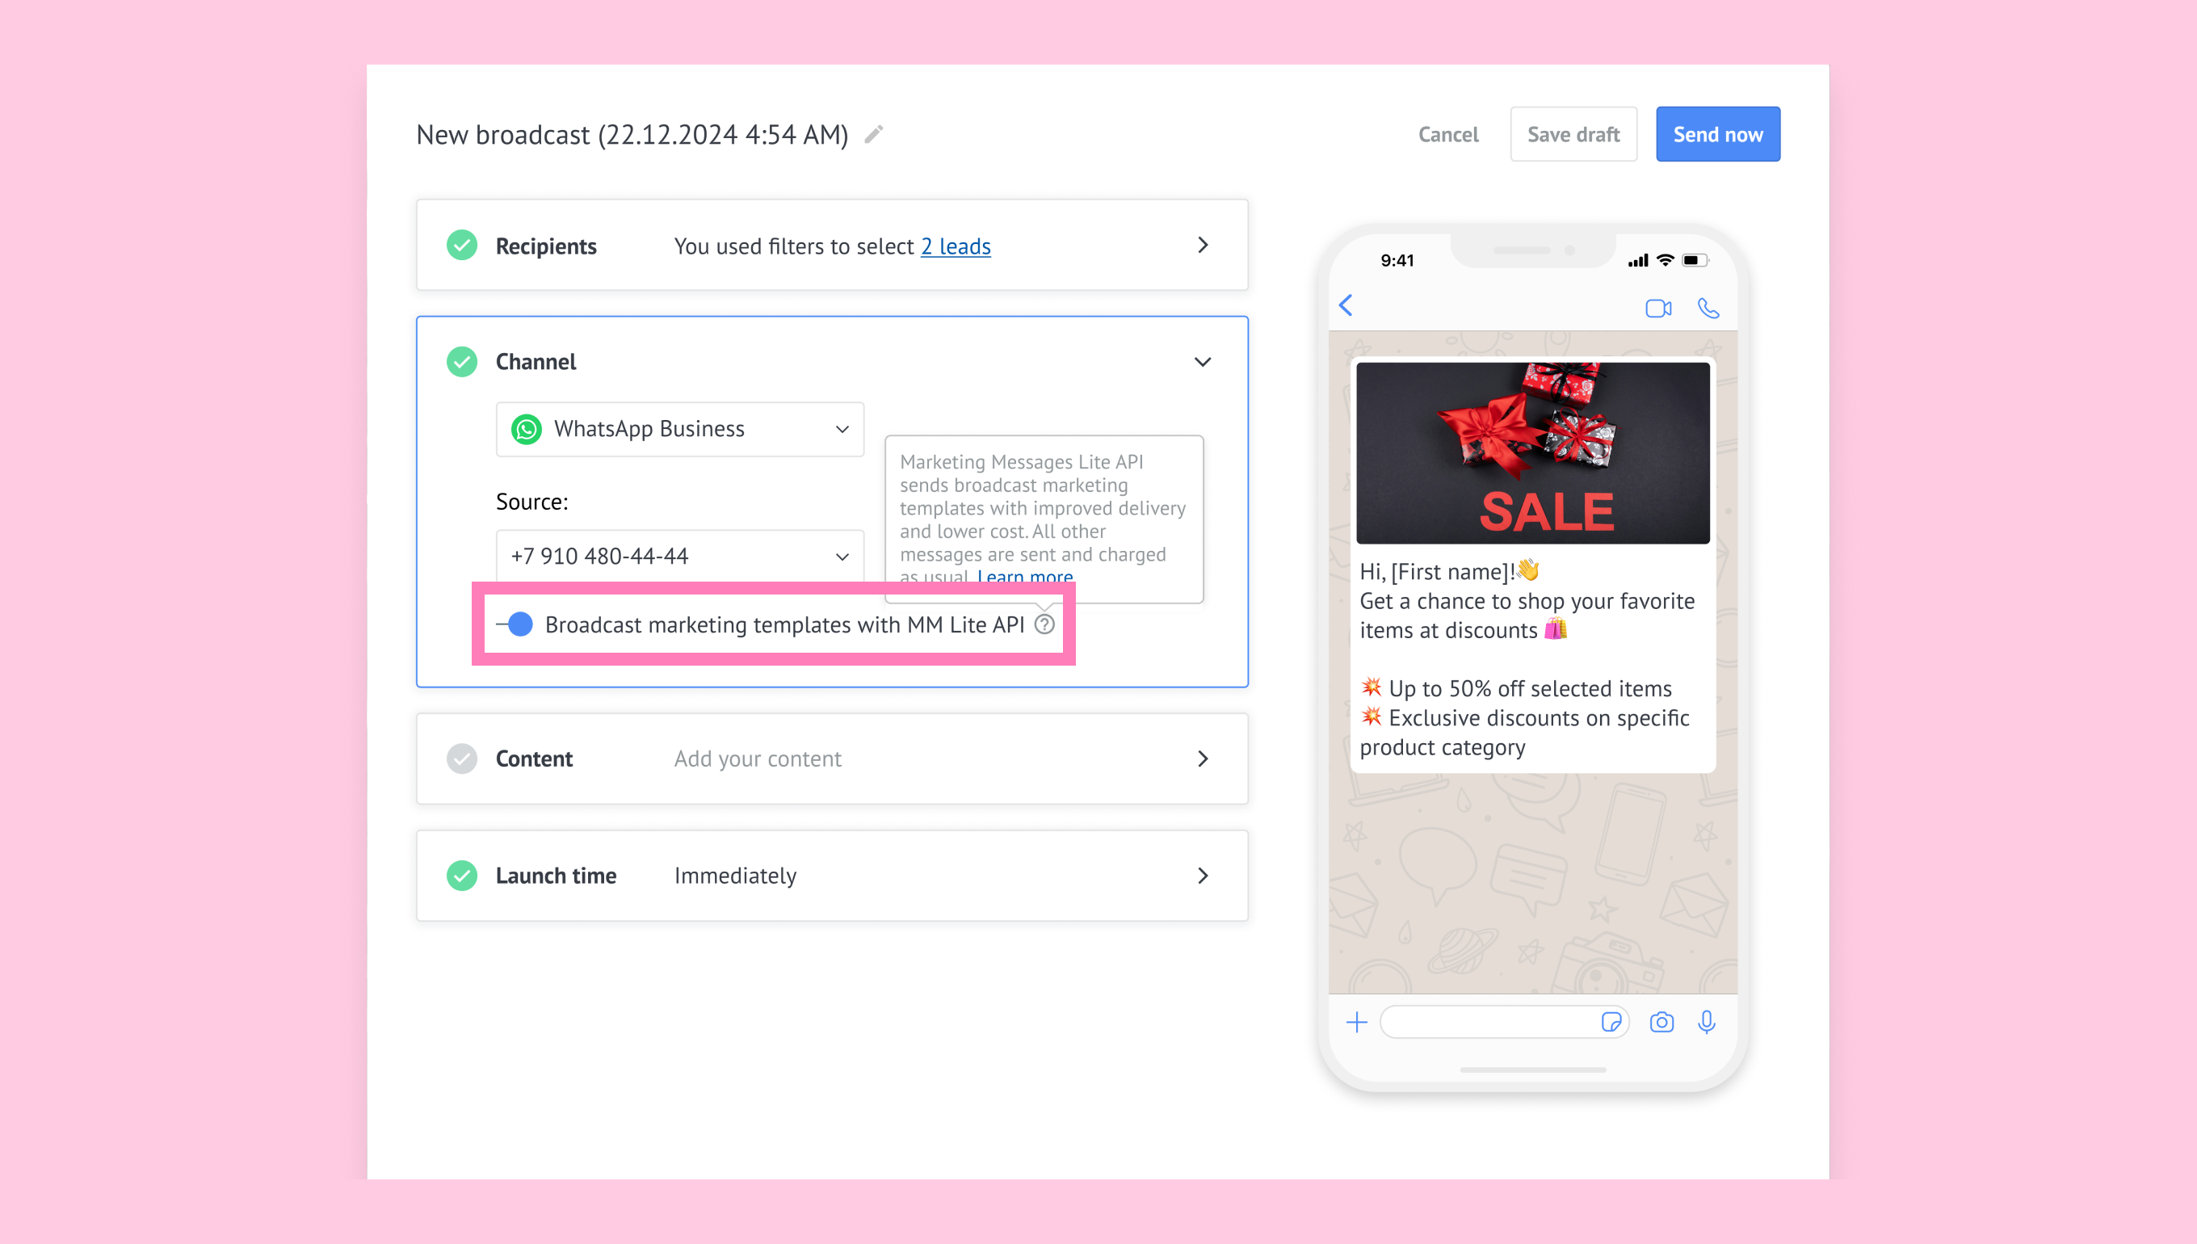Viewport: 2197px width, 1244px height.
Task: Click 'Up to 50% off selected items' text
Action: tap(1530, 688)
